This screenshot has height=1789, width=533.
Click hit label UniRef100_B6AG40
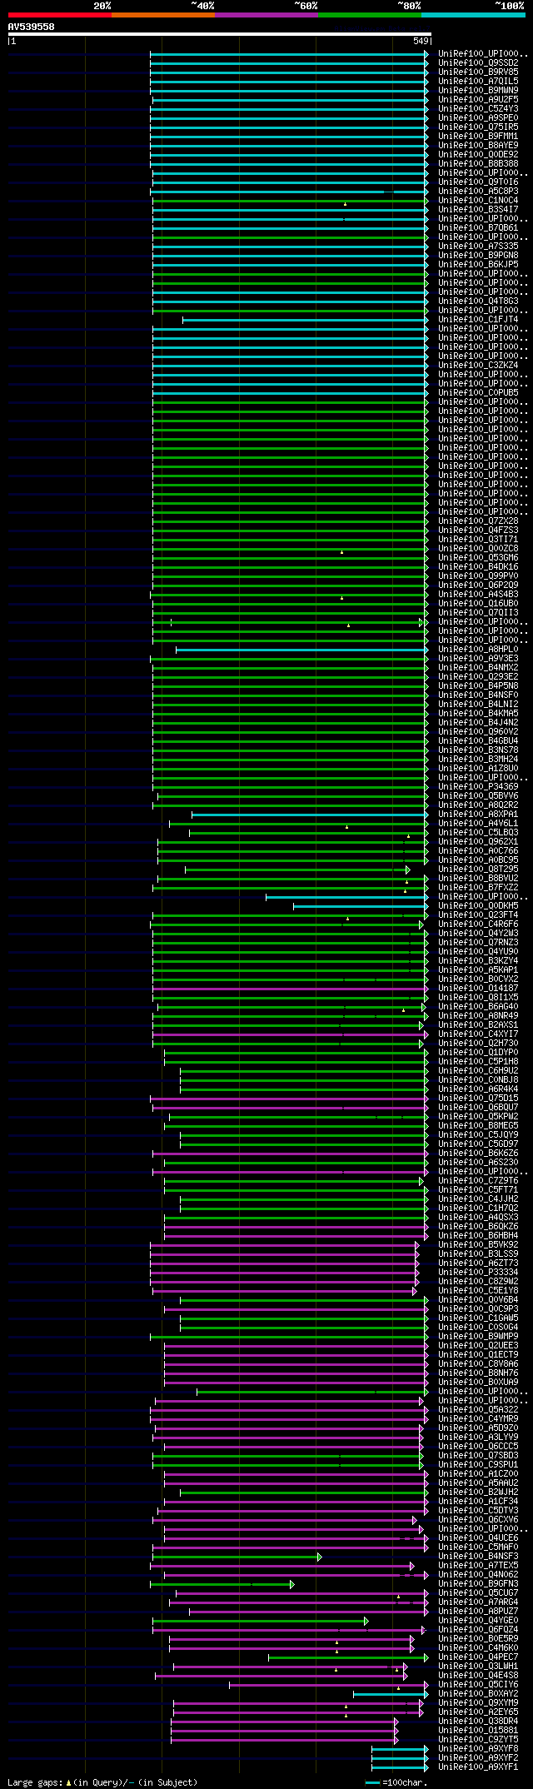[478, 1006]
